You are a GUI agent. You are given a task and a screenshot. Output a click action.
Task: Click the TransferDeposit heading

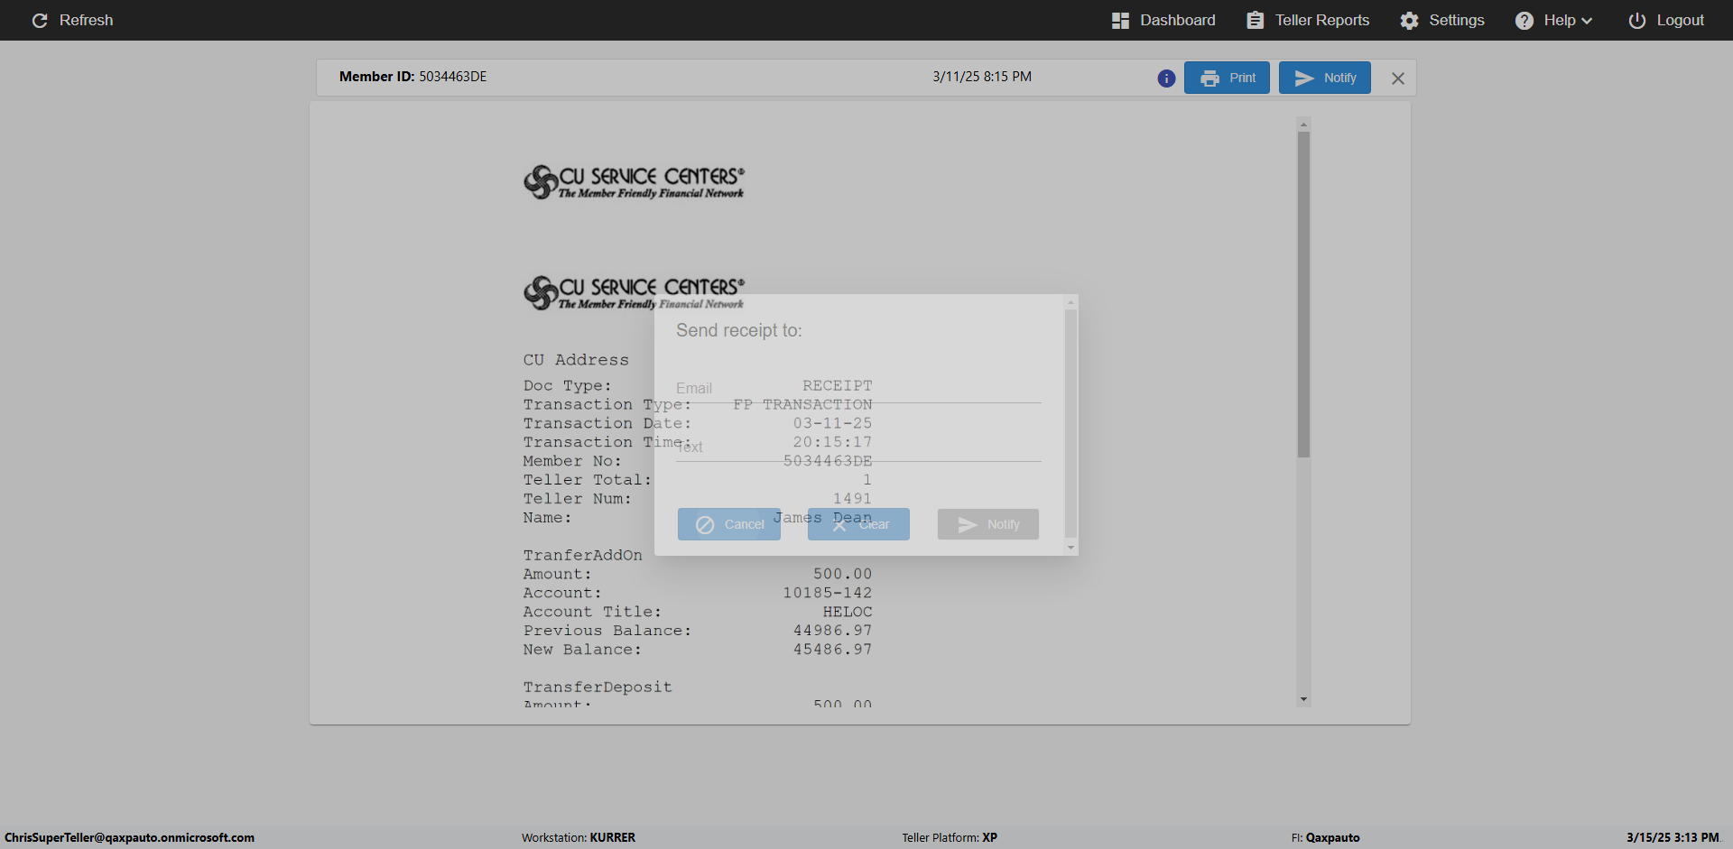[598, 688]
